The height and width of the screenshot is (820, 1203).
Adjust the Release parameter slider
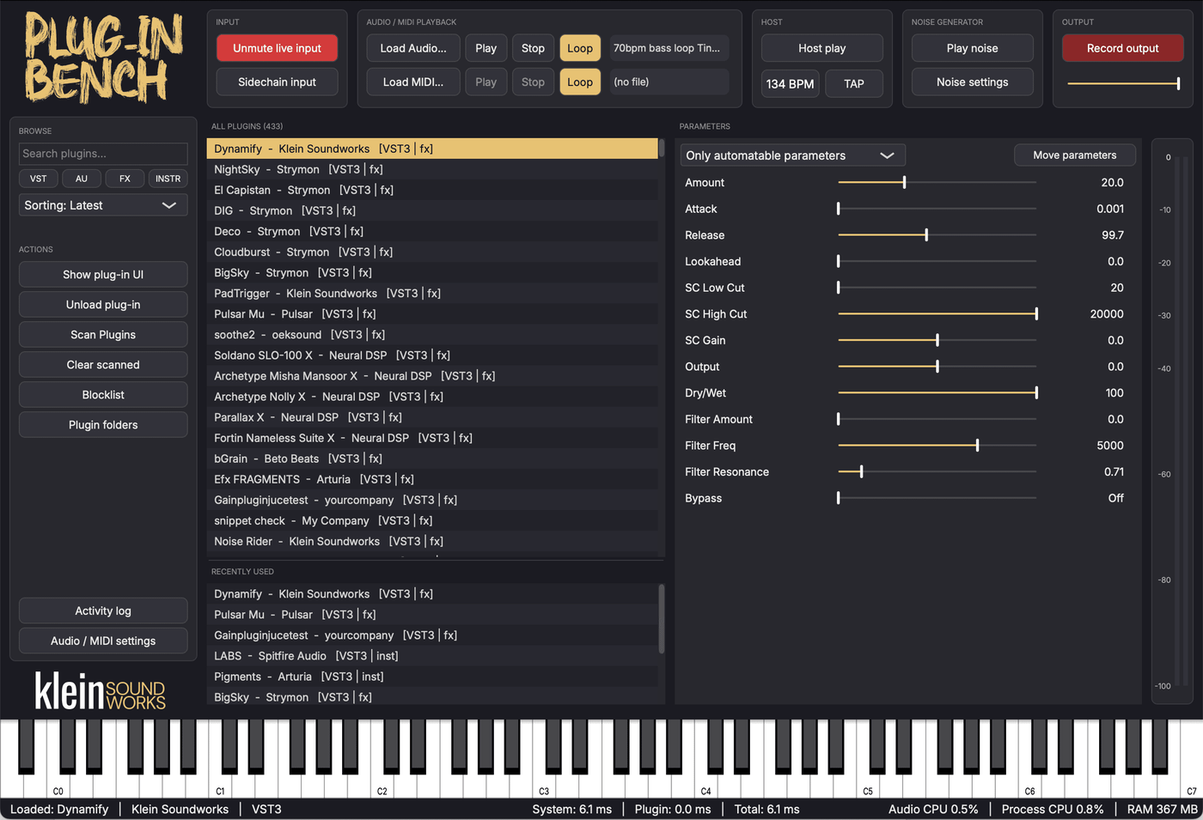tap(937, 234)
